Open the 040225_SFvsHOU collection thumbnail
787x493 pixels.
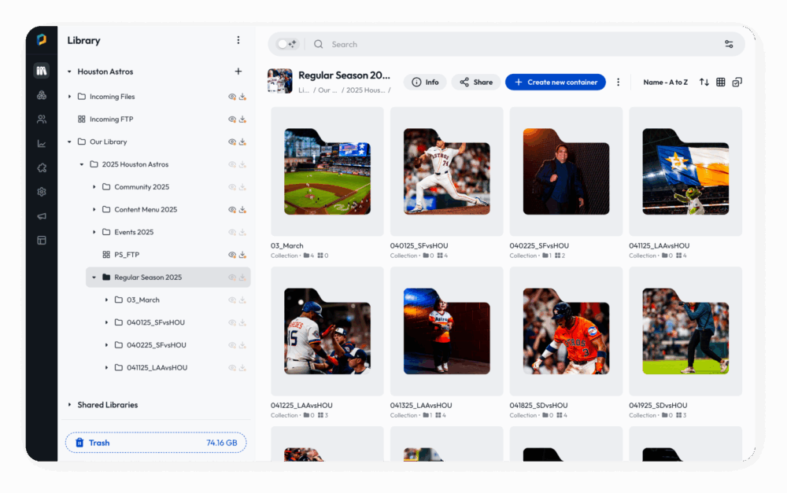[566, 171]
